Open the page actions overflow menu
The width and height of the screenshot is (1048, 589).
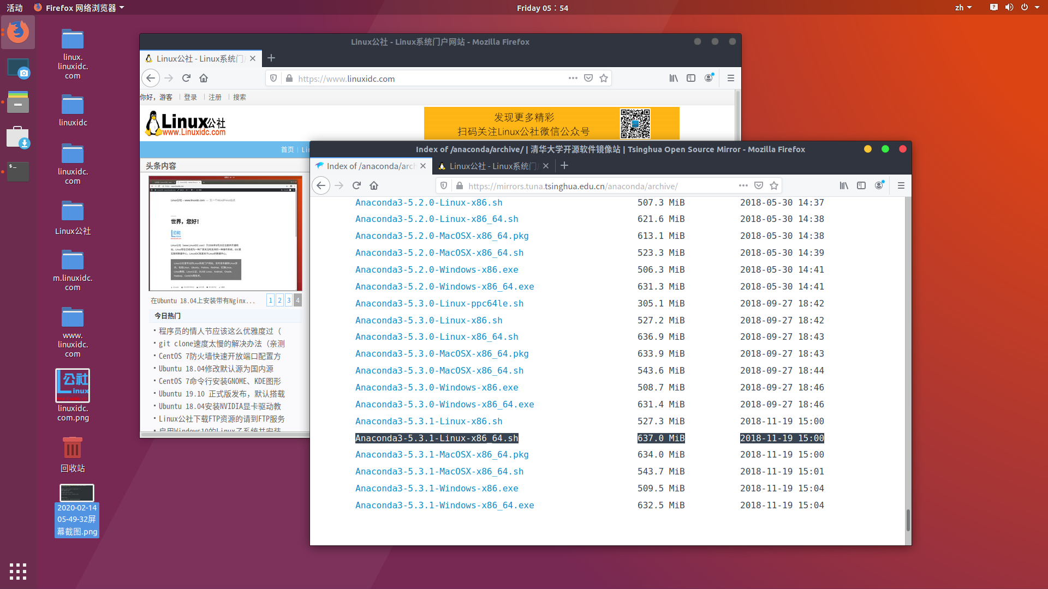pos(743,185)
